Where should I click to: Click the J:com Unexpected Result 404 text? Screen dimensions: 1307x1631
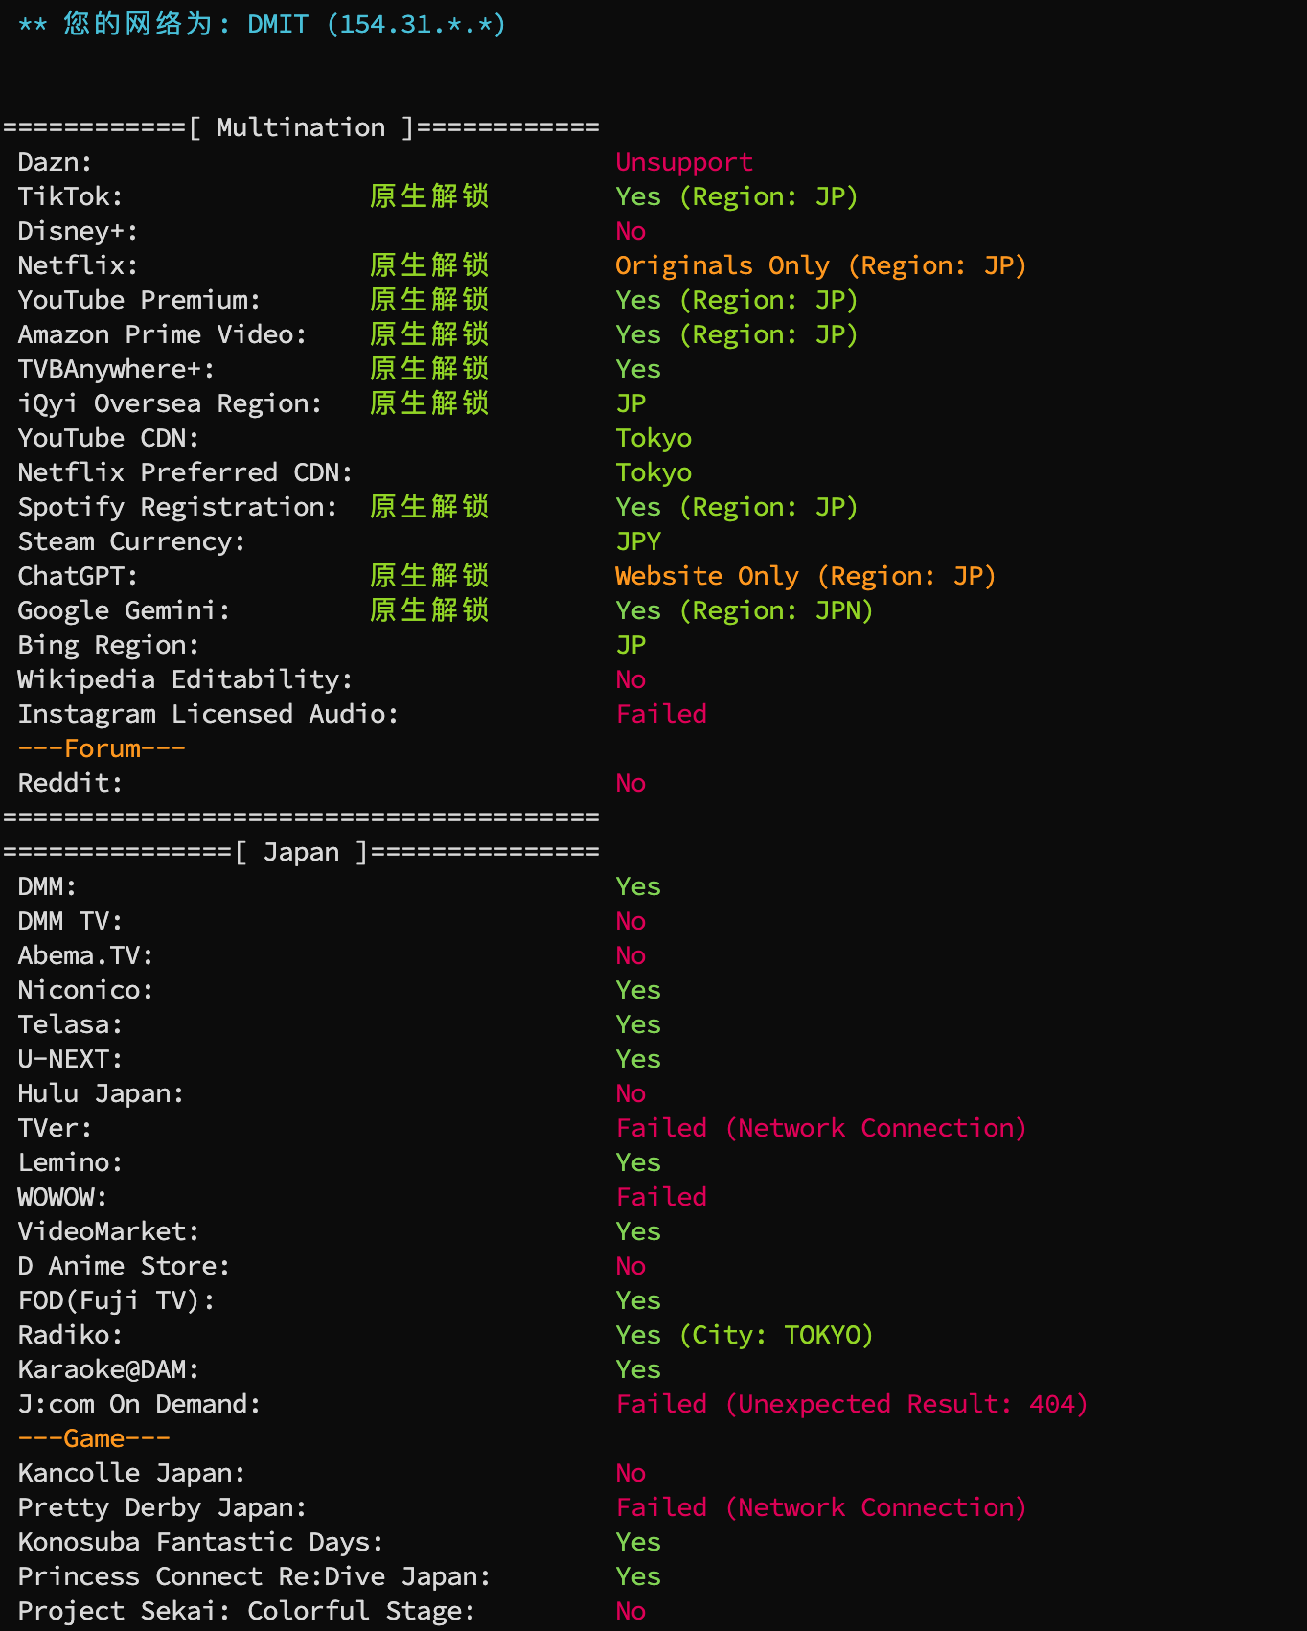click(x=851, y=1404)
